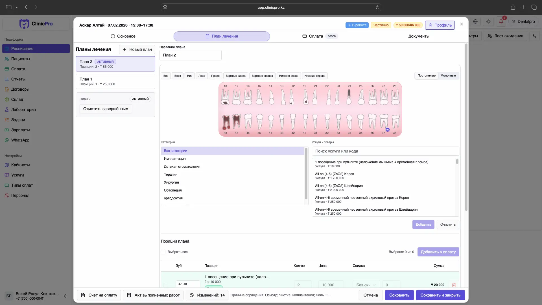This screenshot has height=305, width=542.
Task: Select the План лечения tab
Action: pyautogui.click(x=222, y=36)
